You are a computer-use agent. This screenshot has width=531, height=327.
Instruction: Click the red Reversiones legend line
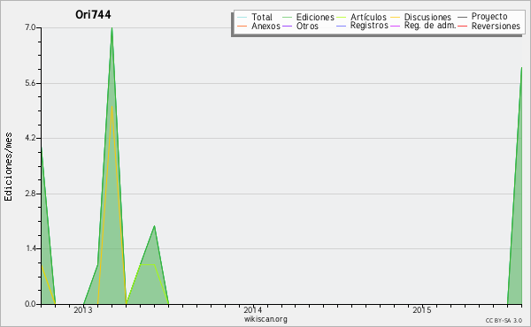point(462,26)
